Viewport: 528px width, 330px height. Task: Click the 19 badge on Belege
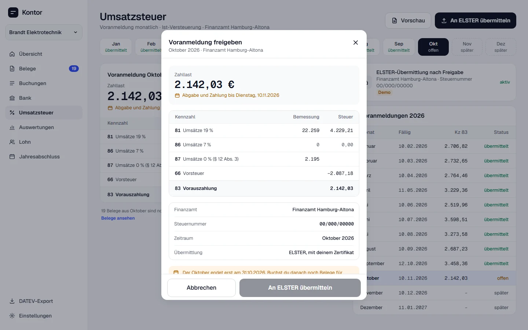(x=74, y=69)
